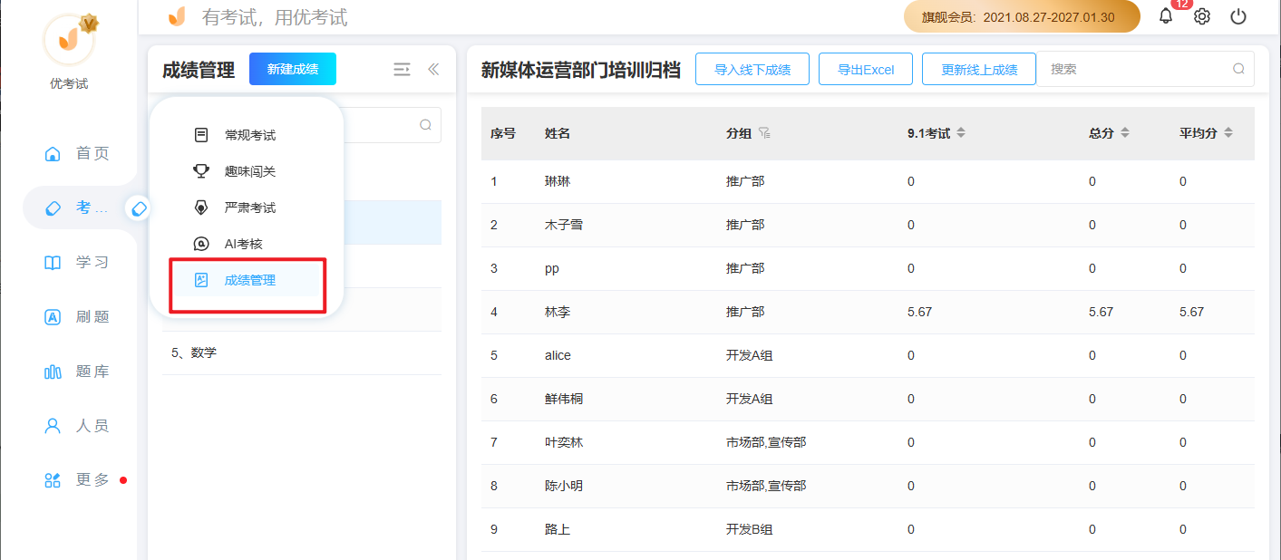Click the left panel search magnifier icon
1281x560 pixels.
425,125
